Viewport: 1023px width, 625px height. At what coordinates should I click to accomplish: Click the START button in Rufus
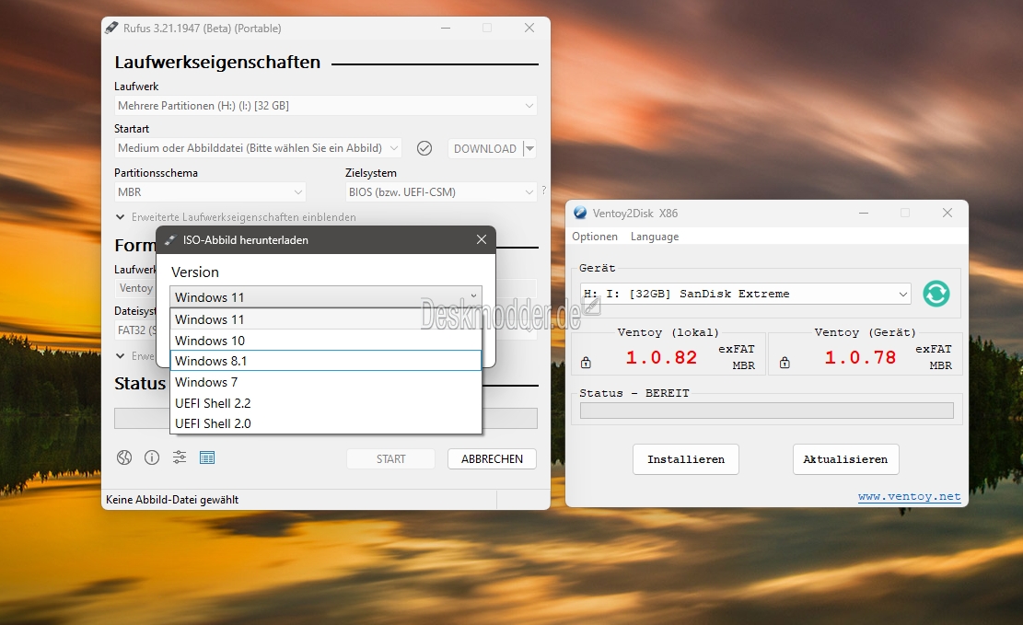point(390,458)
